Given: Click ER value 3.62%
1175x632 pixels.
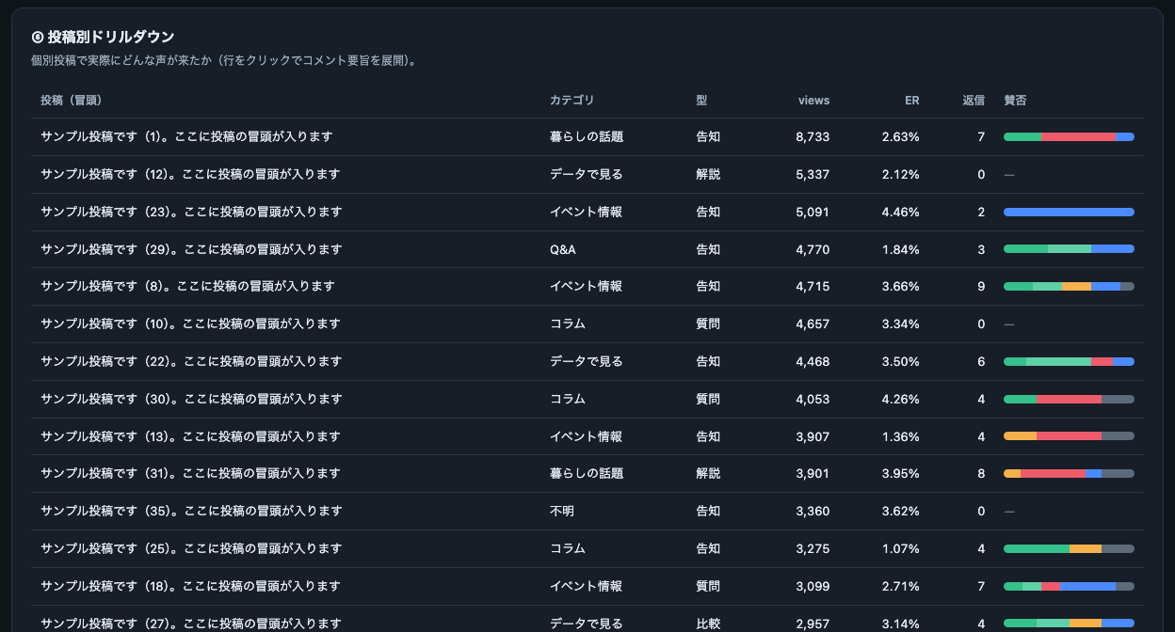Looking at the screenshot, I should (901, 512).
